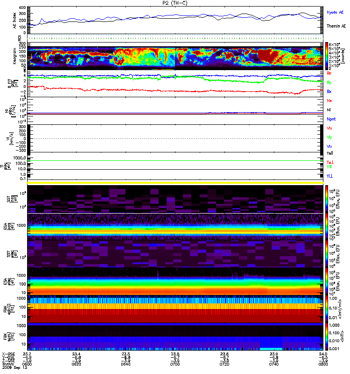Click the 0800 time tick label
The image size is (350, 374).
[323, 364]
